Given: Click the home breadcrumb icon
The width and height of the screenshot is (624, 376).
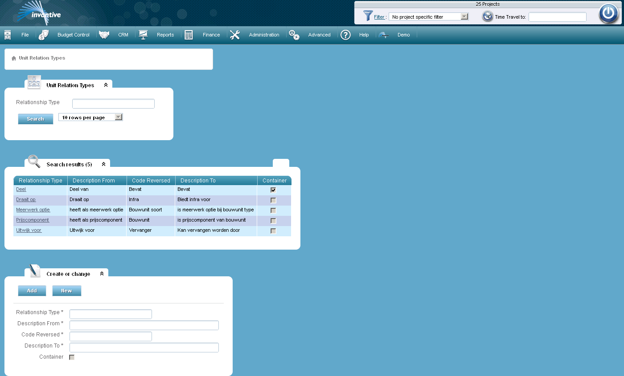Looking at the screenshot, I should 14,58.
